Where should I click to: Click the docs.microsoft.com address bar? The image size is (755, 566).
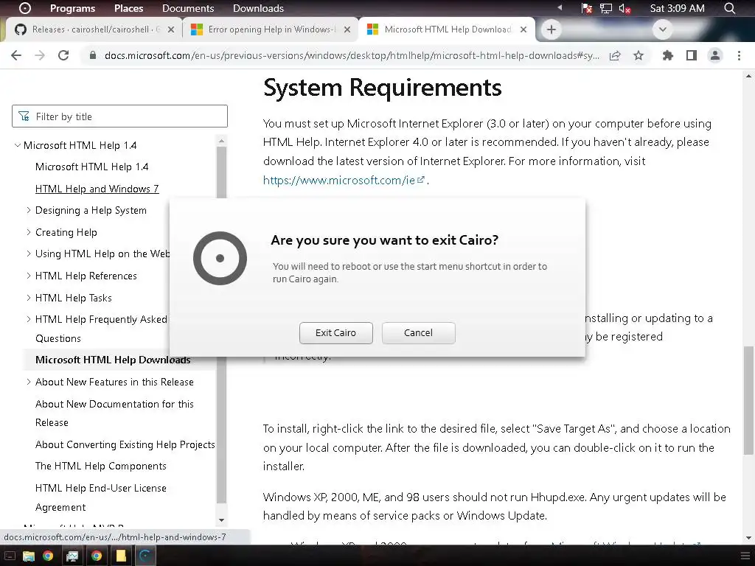352,55
